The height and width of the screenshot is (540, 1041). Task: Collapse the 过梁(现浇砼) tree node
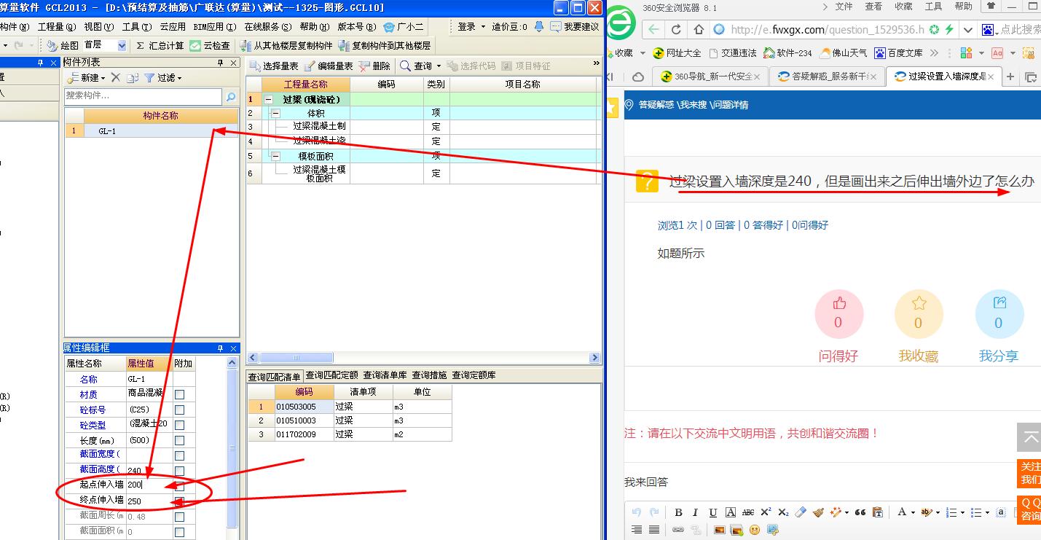(269, 99)
